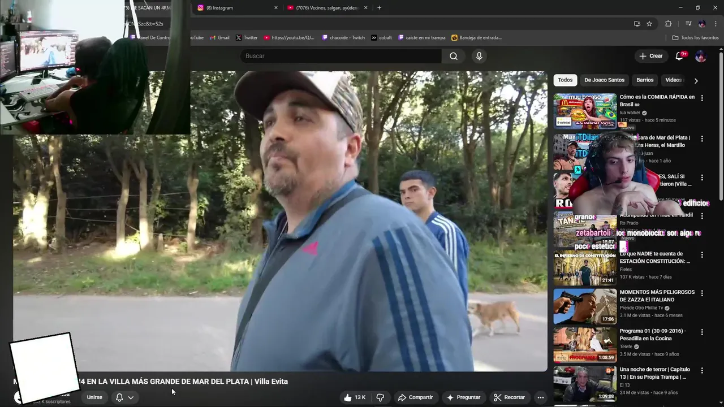
Task: Open the notifications bell in the YouTube header
Action: pos(680,56)
